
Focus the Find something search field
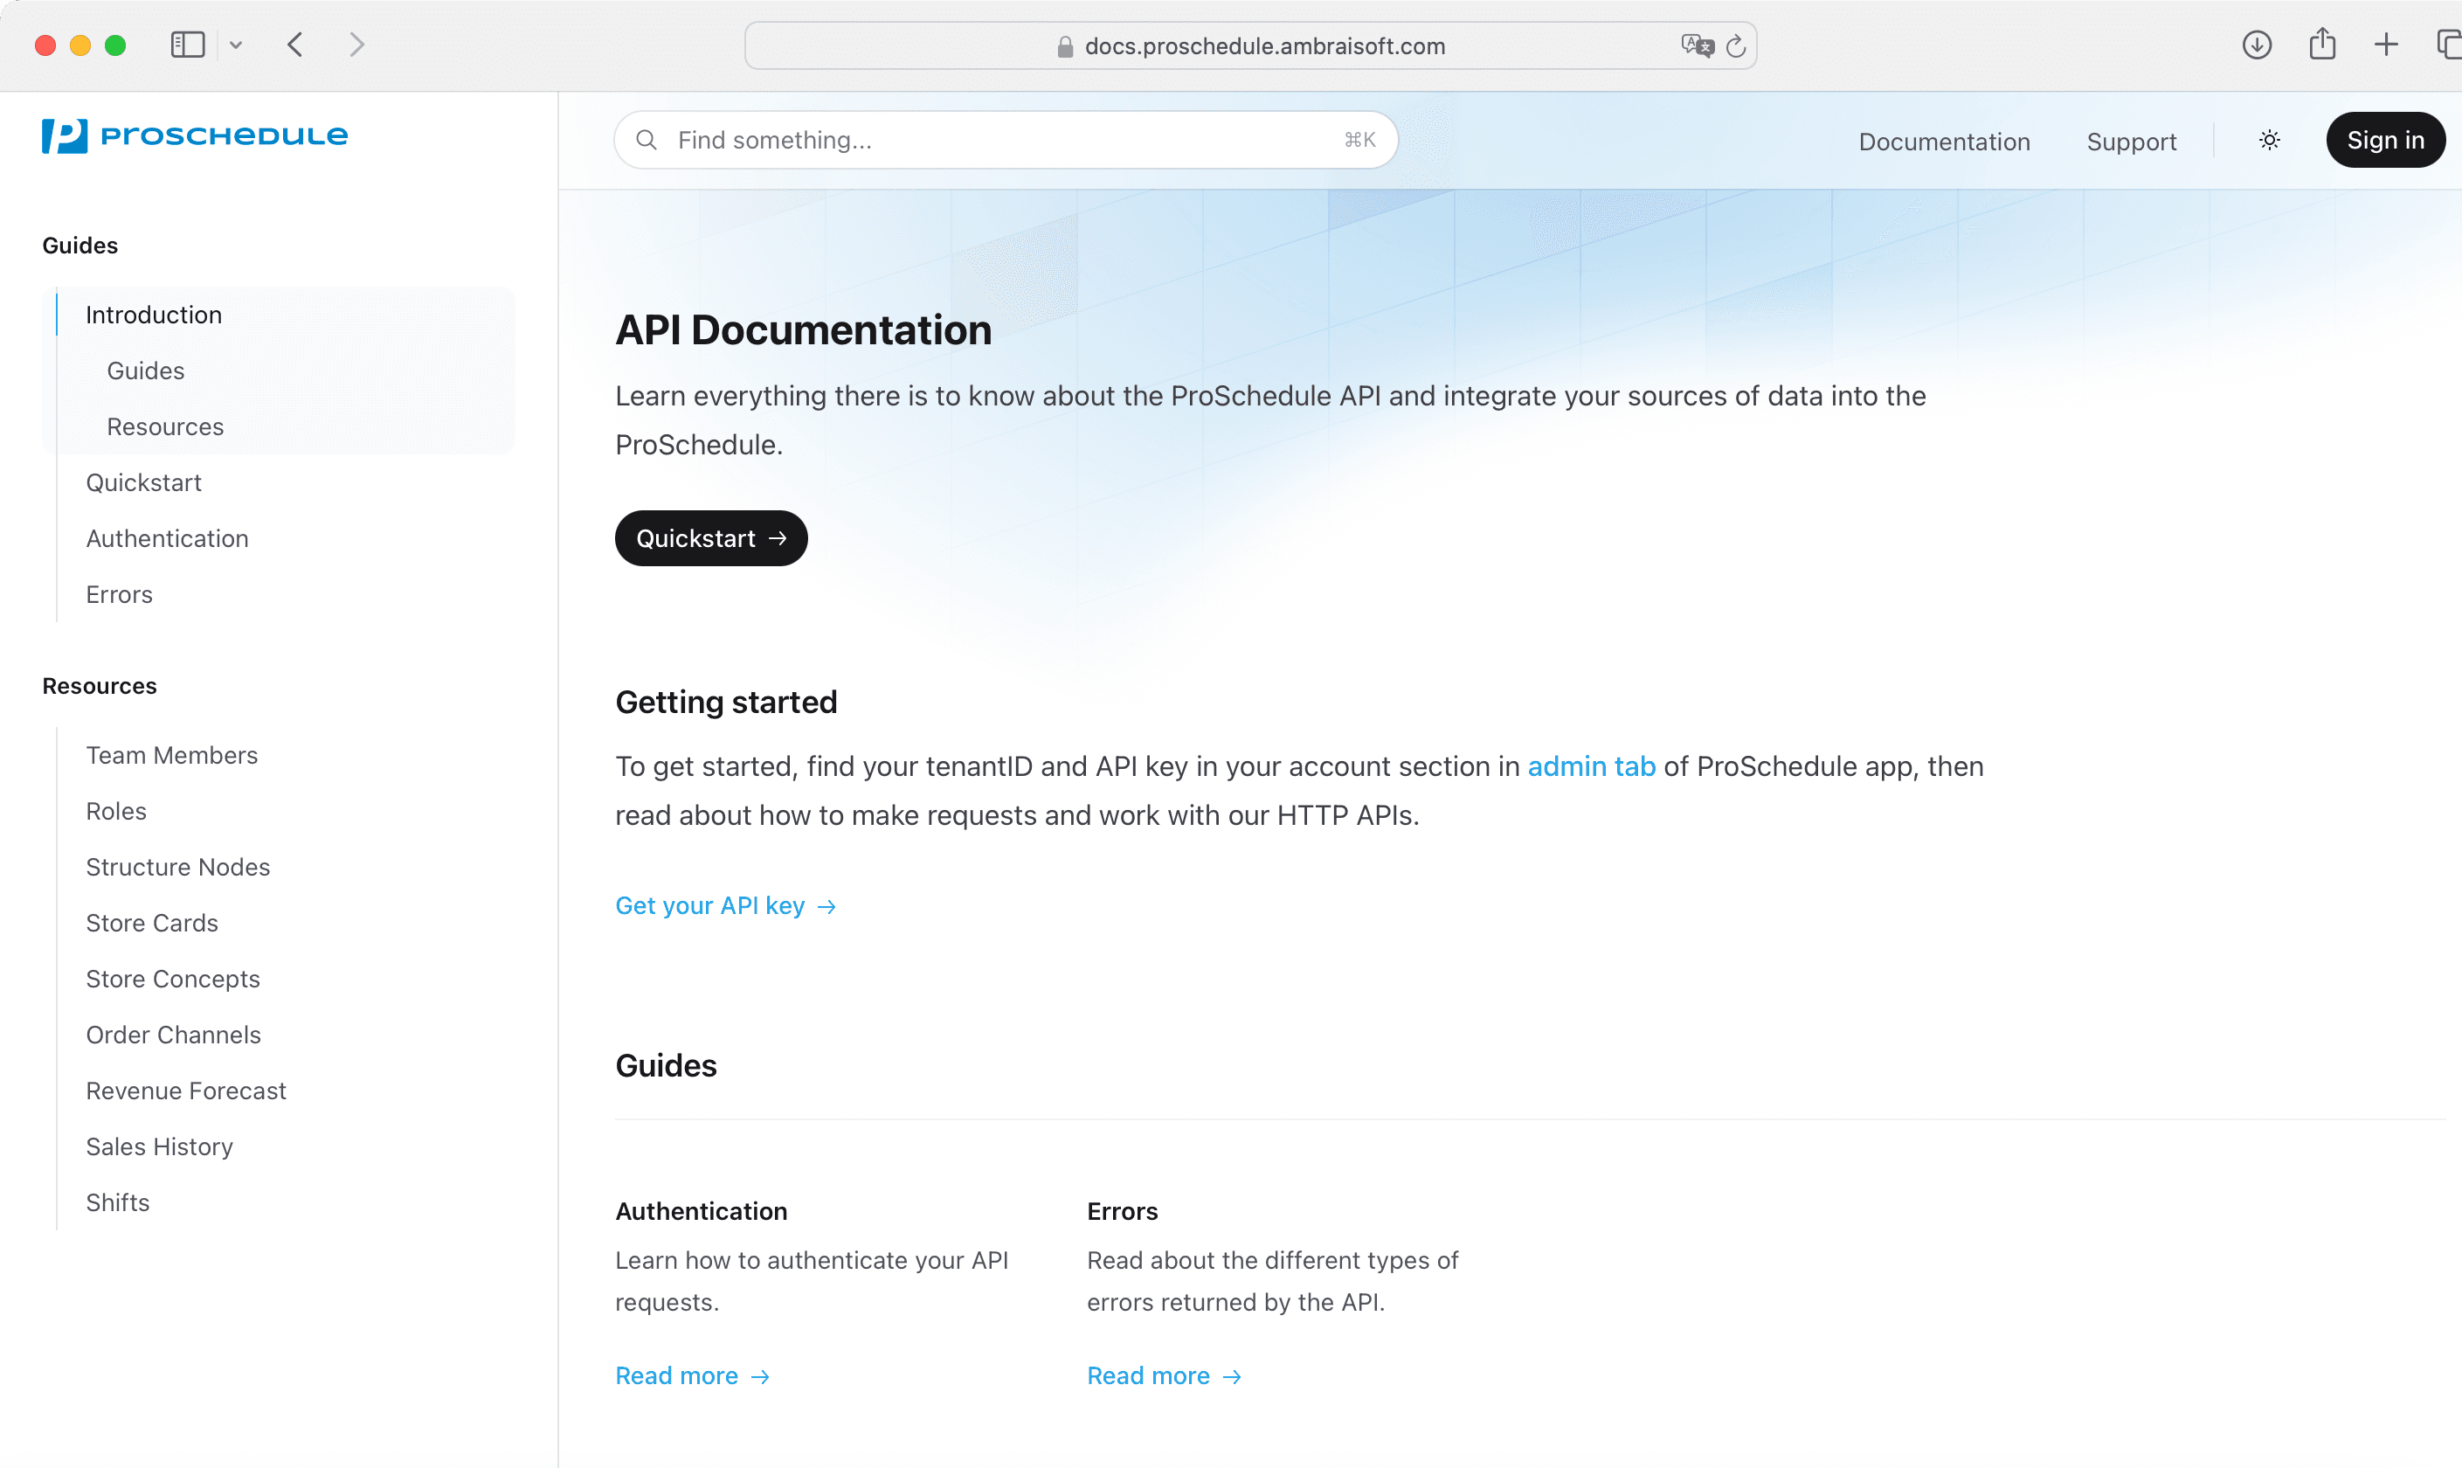[1006, 140]
